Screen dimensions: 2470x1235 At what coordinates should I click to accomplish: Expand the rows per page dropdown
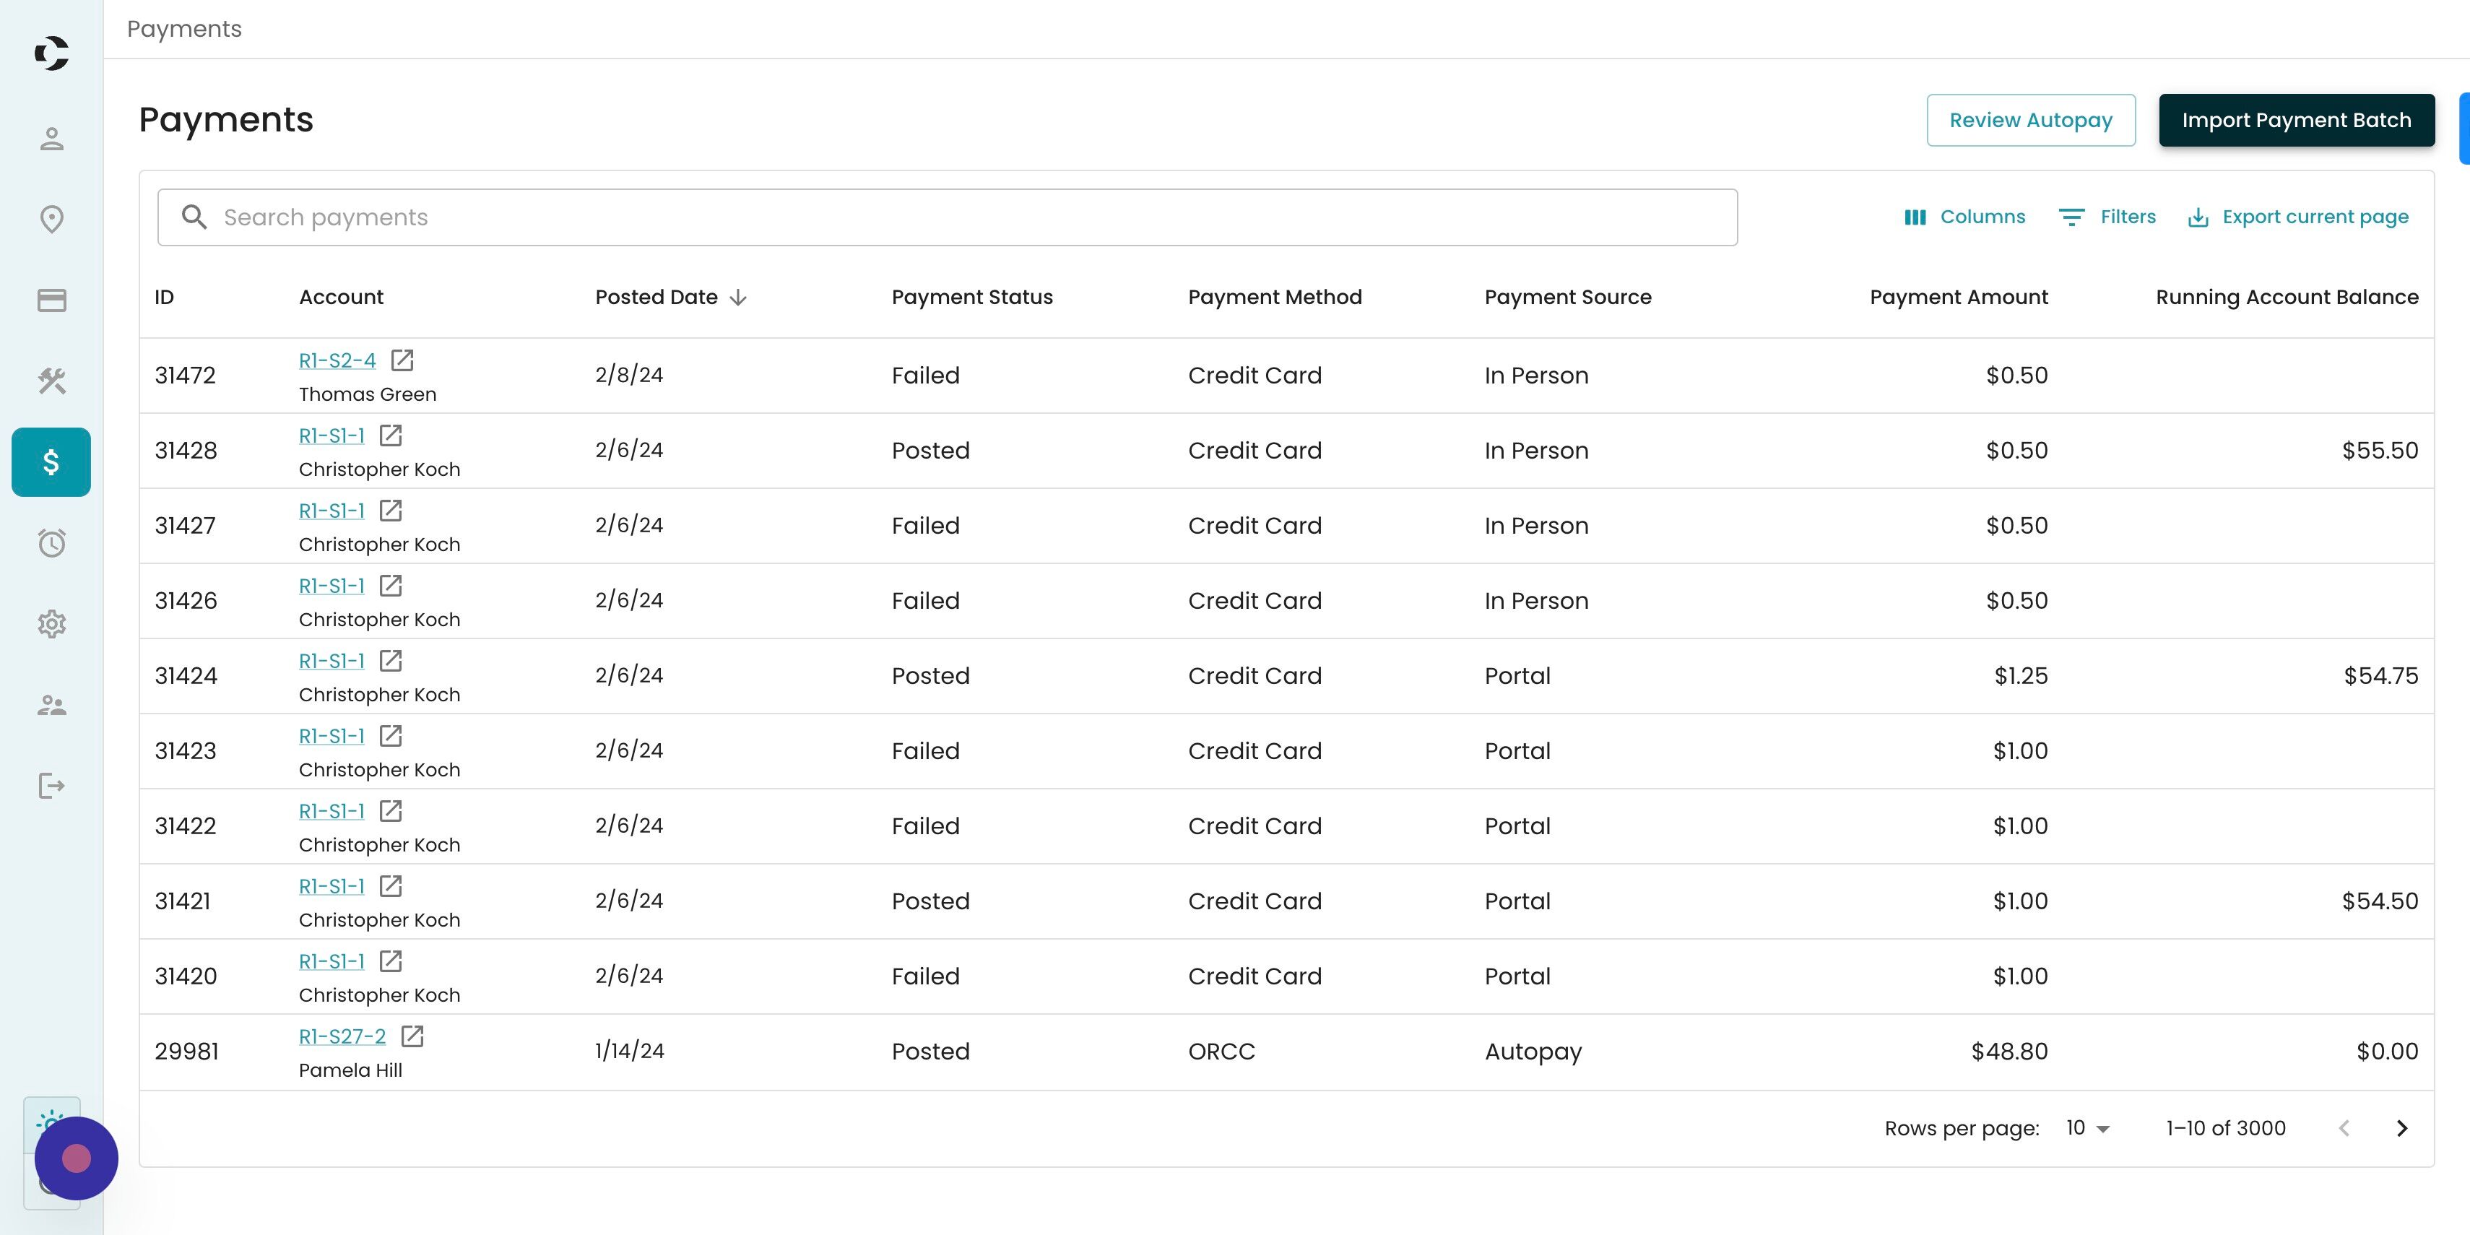click(x=2087, y=1129)
